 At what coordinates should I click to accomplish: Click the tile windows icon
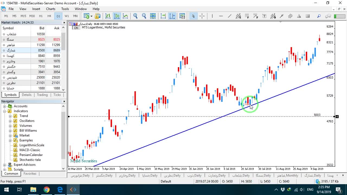(153, 16)
